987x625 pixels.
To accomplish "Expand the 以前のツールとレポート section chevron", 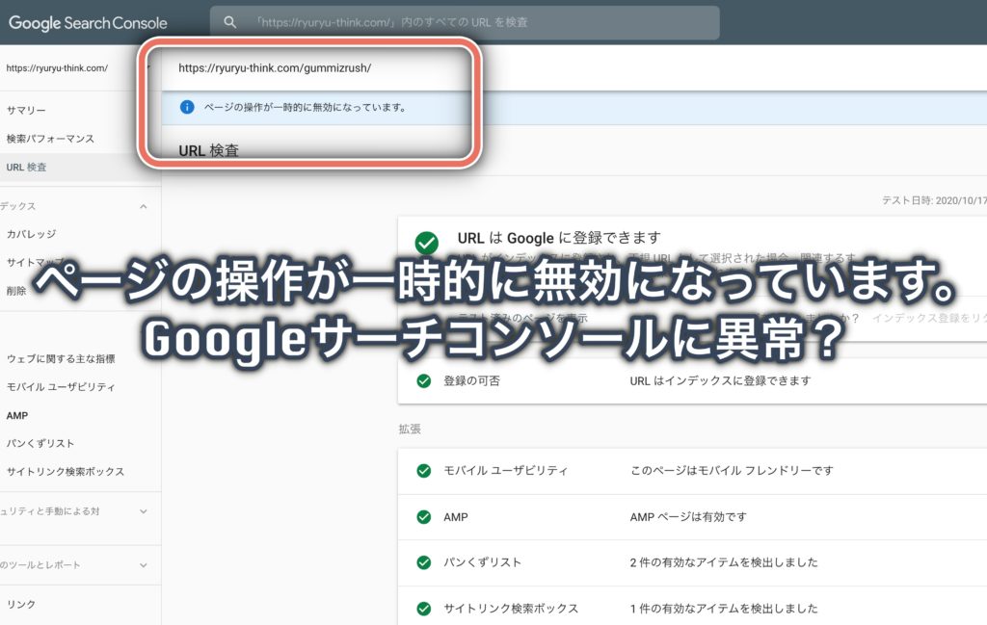I will click(x=144, y=565).
